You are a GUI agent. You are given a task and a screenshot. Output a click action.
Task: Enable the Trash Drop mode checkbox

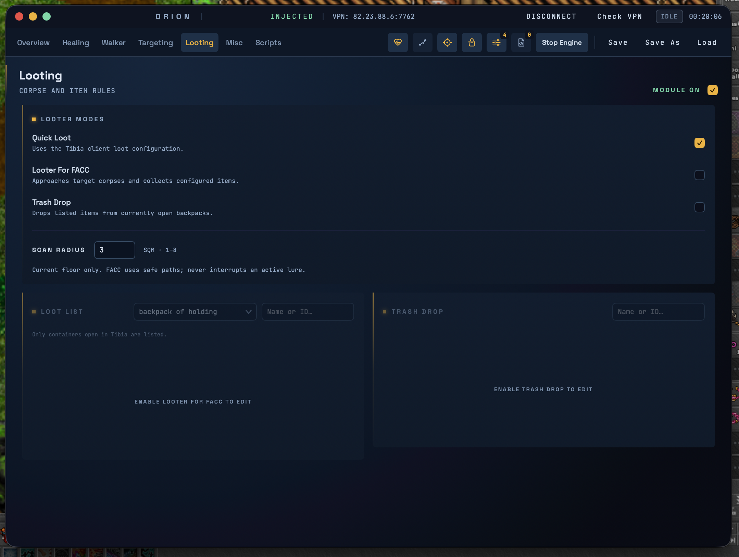pos(699,207)
